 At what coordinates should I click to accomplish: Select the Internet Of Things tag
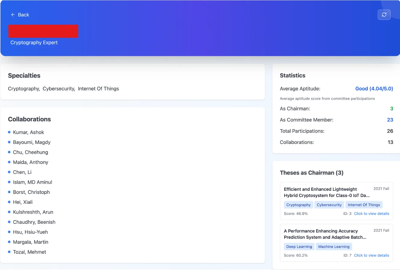tap(364, 205)
